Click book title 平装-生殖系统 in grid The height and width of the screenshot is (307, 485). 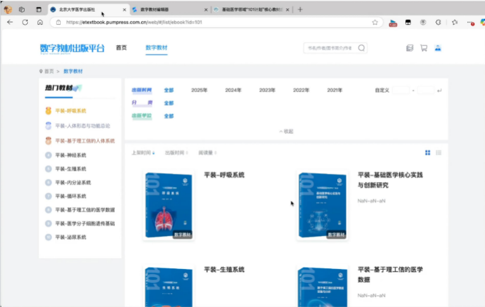click(x=224, y=269)
